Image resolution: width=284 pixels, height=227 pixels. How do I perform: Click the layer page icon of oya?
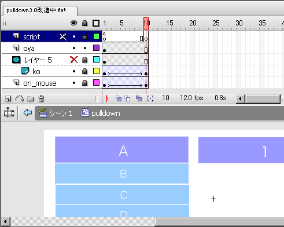coord(16,47)
